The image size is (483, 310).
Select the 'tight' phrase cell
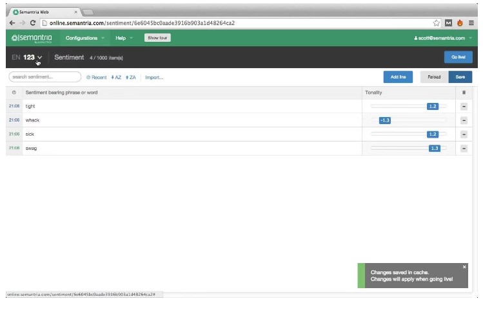[192, 106]
